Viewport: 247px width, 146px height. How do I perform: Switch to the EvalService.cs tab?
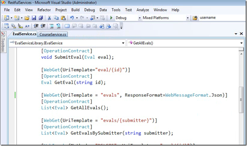click(24, 34)
